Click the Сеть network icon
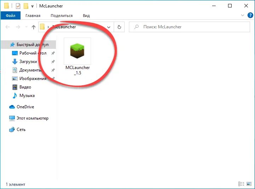The width and height of the screenshot is (255, 189). (12, 130)
